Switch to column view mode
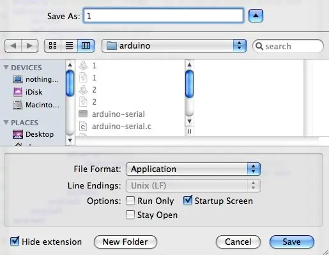The image size is (329, 255). (86, 45)
